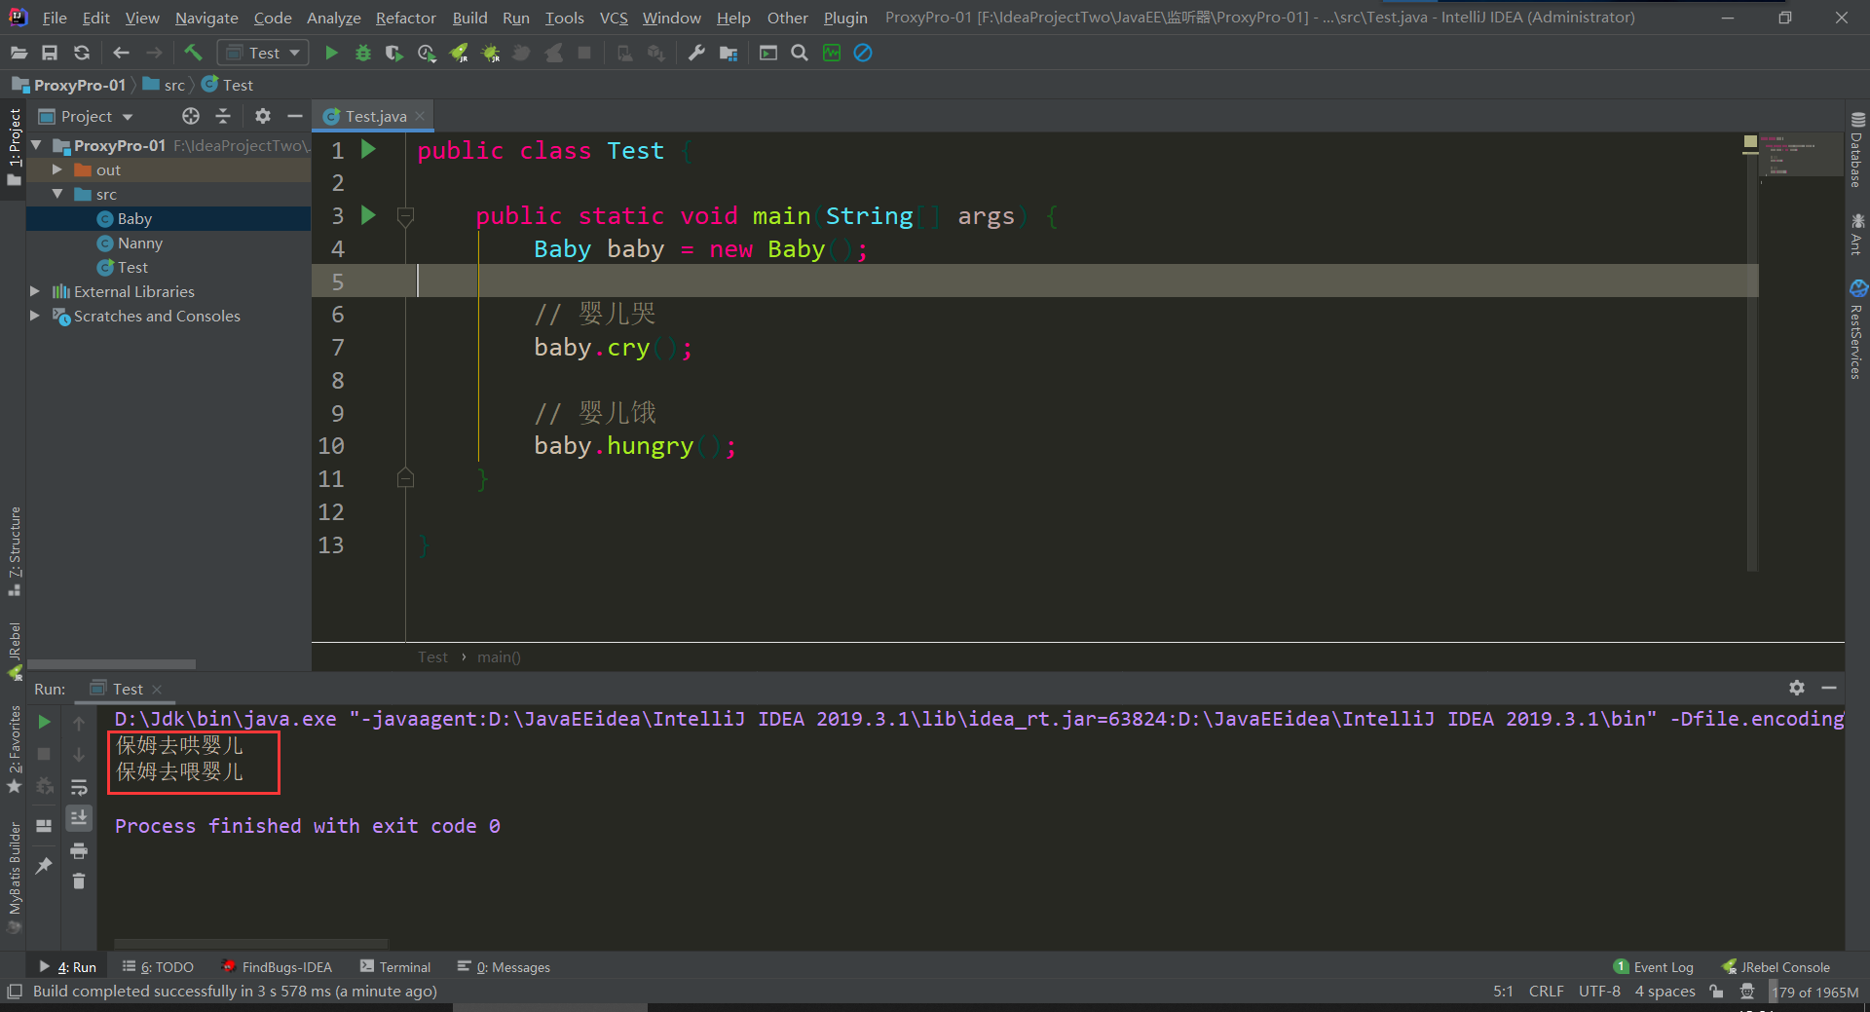
Task: Open the Refactor menu
Action: point(405,18)
